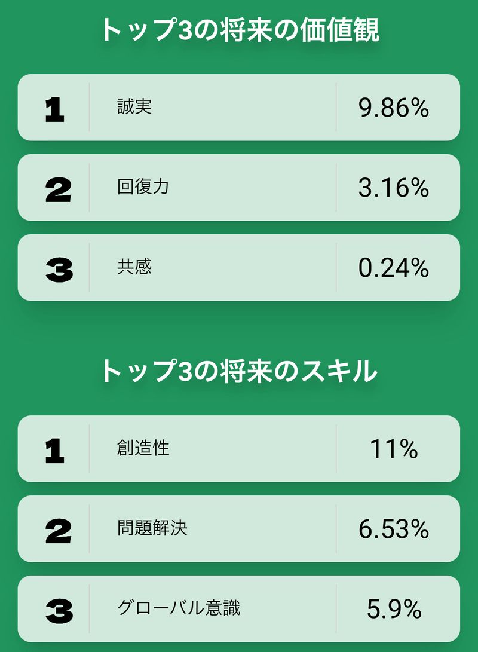The height and width of the screenshot is (652, 478).
Task: Click the 3.16% percentage
Action: tap(394, 188)
